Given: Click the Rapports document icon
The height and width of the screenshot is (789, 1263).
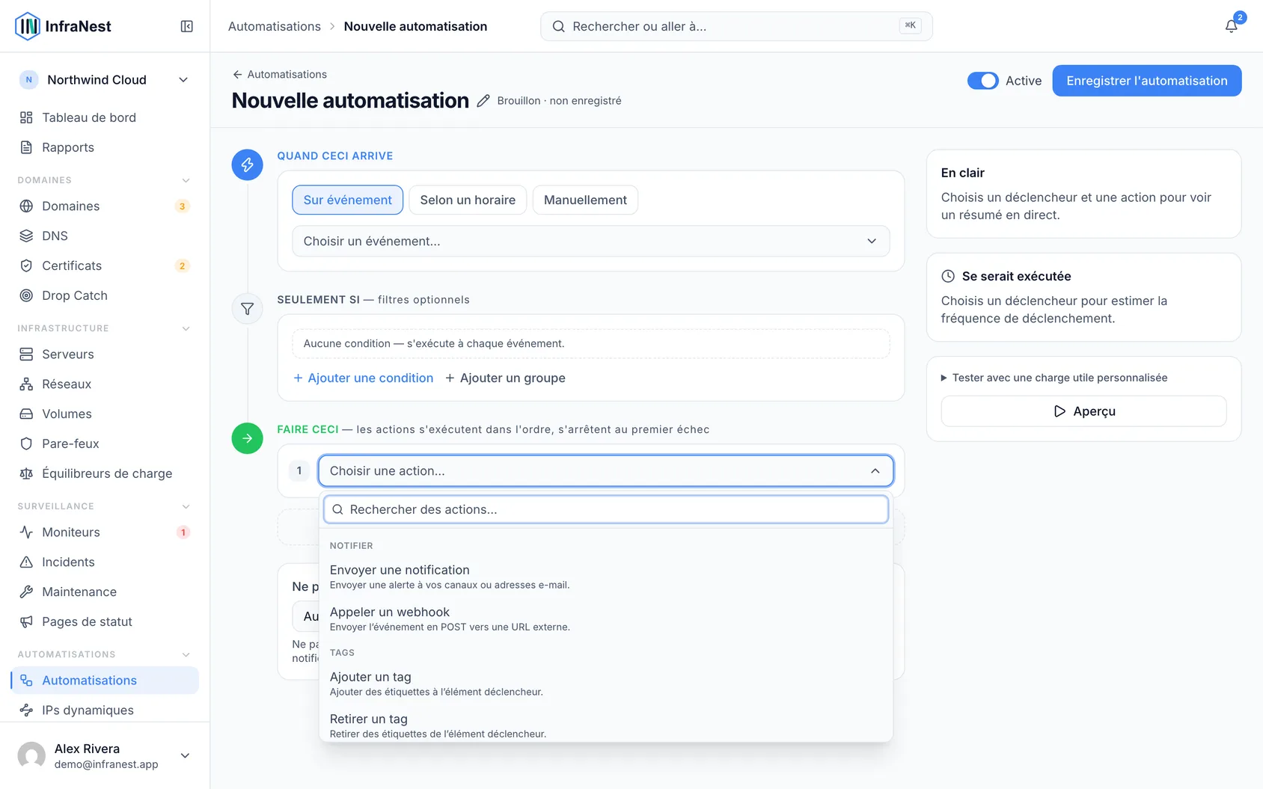Looking at the screenshot, I should (26, 147).
